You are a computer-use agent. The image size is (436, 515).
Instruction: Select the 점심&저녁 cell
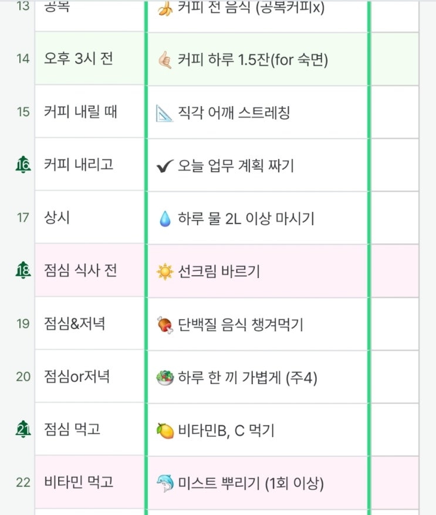[x=90, y=323]
